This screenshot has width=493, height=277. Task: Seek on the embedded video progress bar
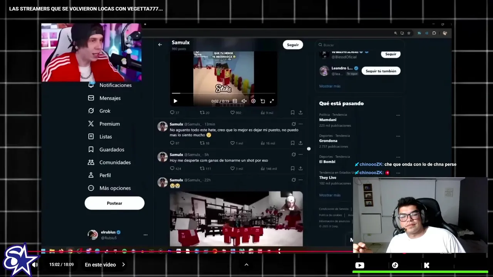[x=224, y=93]
